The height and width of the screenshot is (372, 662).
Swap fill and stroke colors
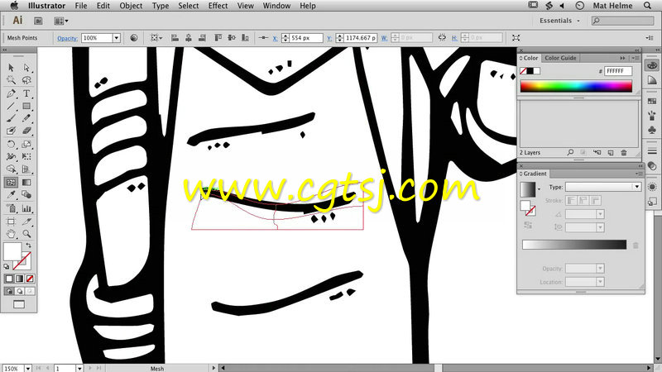coord(28,245)
